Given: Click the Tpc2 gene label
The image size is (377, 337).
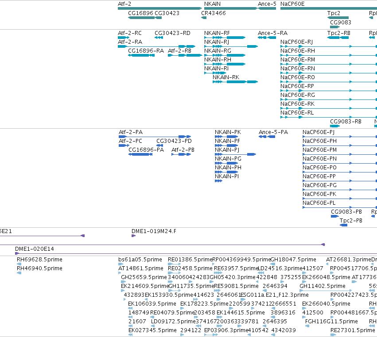Looking at the screenshot, I should point(334,13).
